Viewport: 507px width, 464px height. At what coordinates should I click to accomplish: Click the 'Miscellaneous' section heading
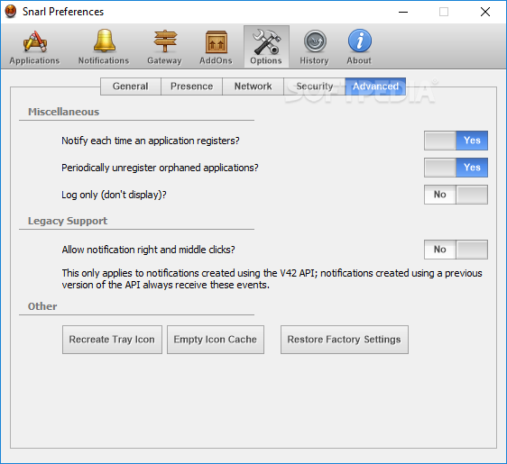pos(64,112)
